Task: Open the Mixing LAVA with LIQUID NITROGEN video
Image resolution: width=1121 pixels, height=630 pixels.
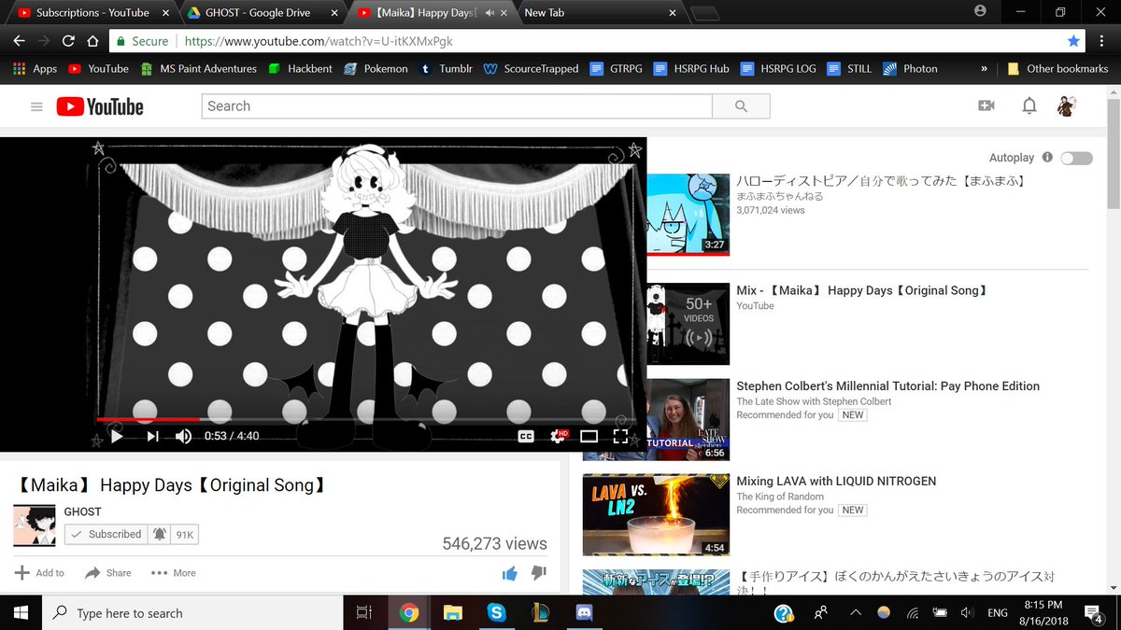Action: point(836,481)
